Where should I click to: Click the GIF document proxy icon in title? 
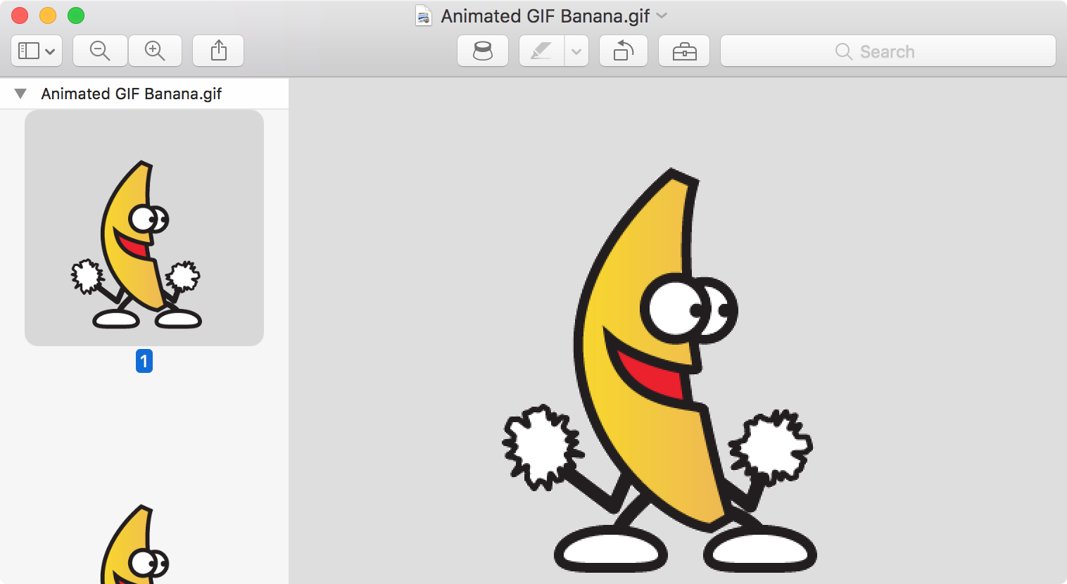pos(424,15)
